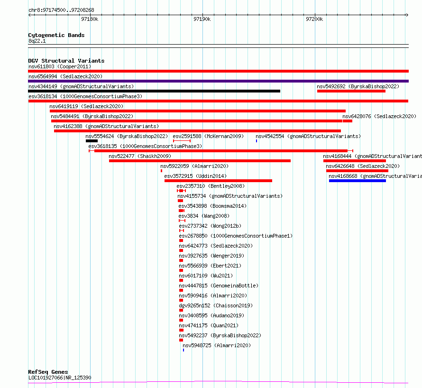Open nsv4162388 (gnomADStructuralVariants) label

(106, 126)
